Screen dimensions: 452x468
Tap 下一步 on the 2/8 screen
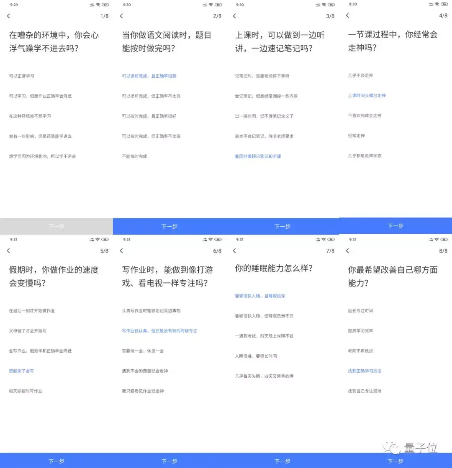(x=169, y=227)
